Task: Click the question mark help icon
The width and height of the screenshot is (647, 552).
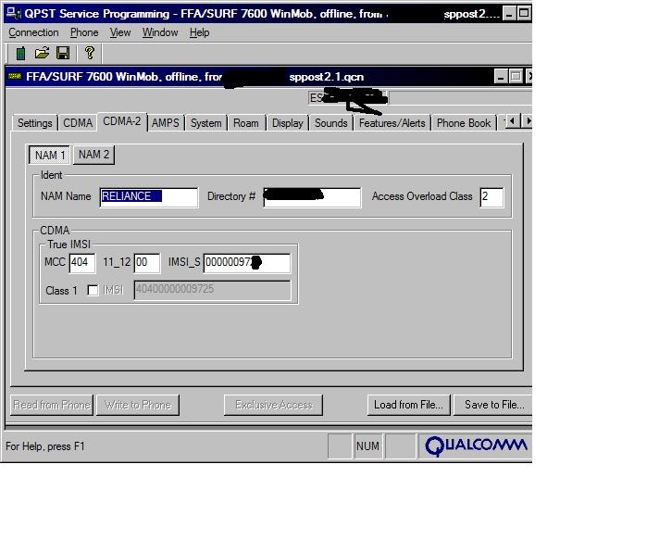Action: click(x=89, y=54)
